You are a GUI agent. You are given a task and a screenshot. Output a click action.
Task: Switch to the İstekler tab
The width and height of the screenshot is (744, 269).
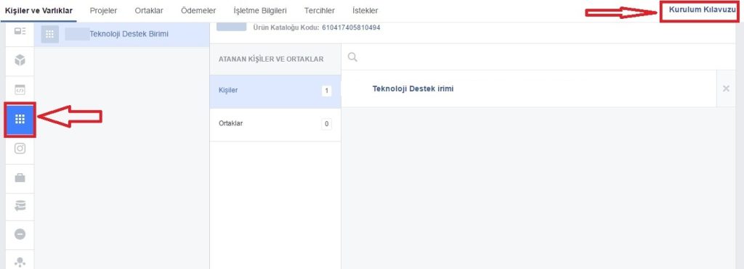[x=365, y=10]
